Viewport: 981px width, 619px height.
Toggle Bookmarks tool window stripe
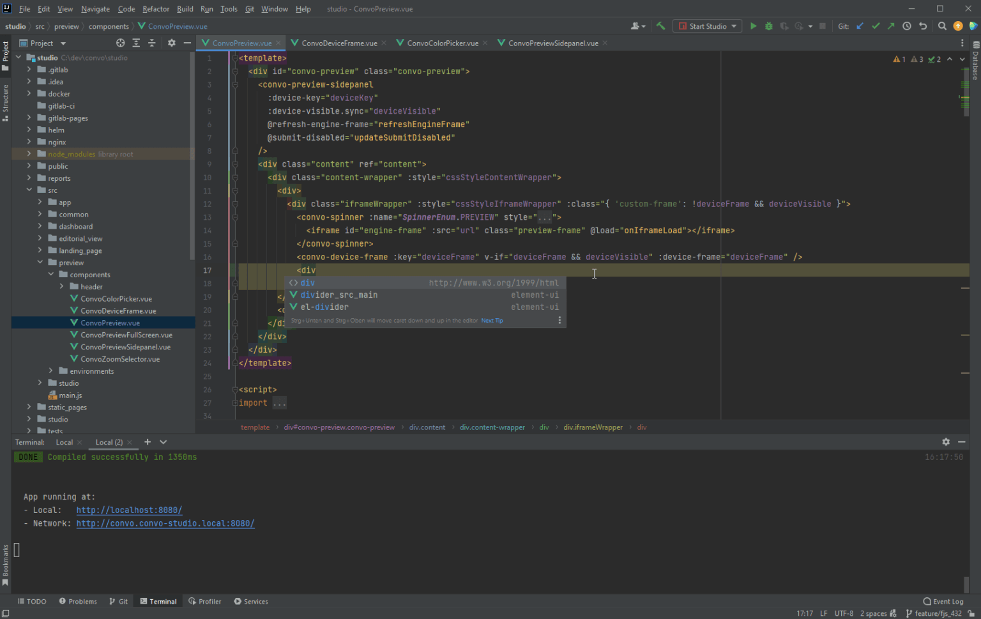pos(5,565)
